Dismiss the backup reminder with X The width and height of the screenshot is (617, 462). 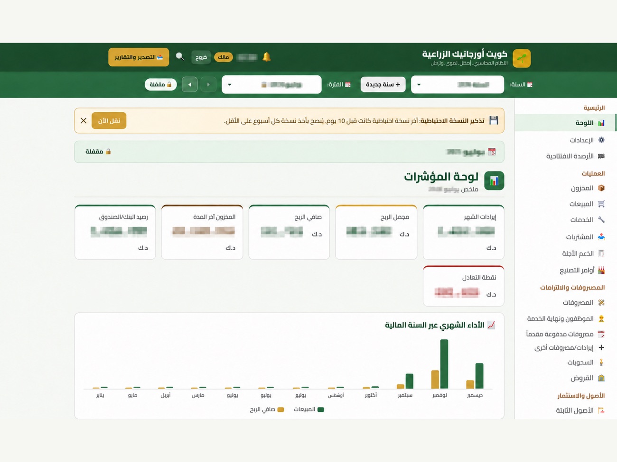84,120
